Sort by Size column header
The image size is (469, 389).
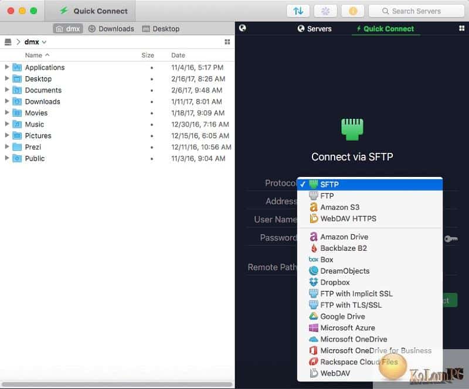[x=148, y=55]
